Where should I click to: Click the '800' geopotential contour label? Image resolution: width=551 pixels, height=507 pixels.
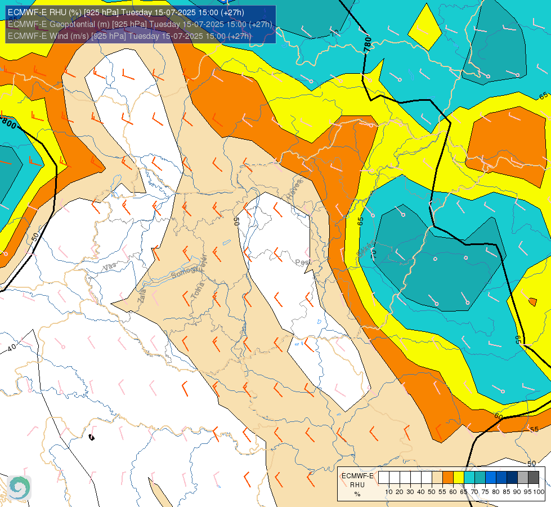coord(9,123)
